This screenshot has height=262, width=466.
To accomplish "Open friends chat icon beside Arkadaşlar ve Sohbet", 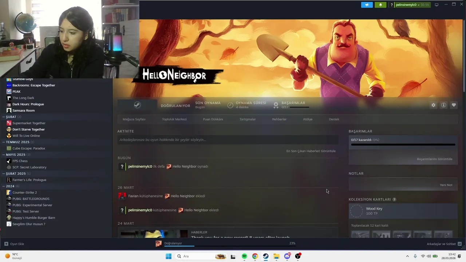I will tap(459, 244).
